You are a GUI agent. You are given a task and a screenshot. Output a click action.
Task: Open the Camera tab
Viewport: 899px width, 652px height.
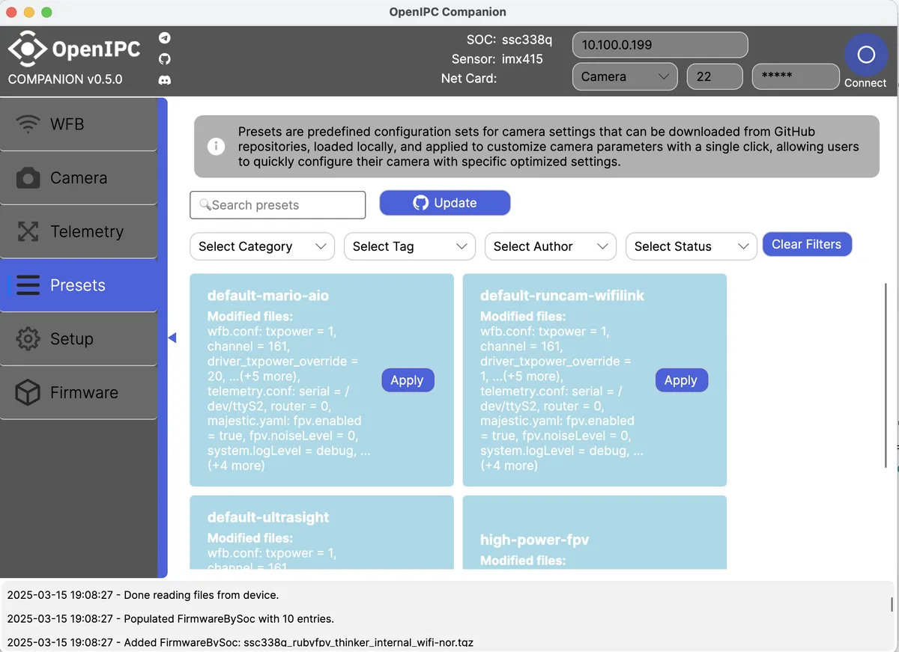coord(79,178)
